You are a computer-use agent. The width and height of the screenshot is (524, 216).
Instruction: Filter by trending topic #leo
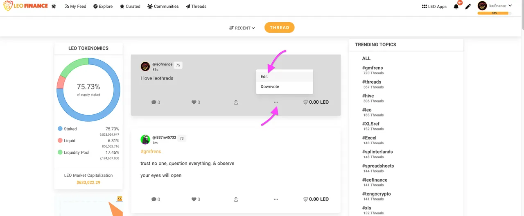click(367, 110)
